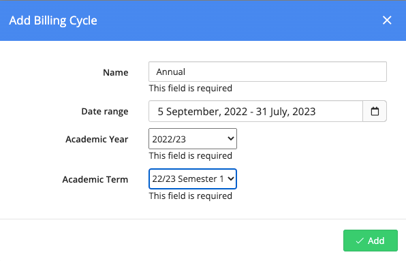Click the Add Billing Cycle title text
The height and width of the screenshot is (261, 406).
pyautogui.click(x=53, y=20)
